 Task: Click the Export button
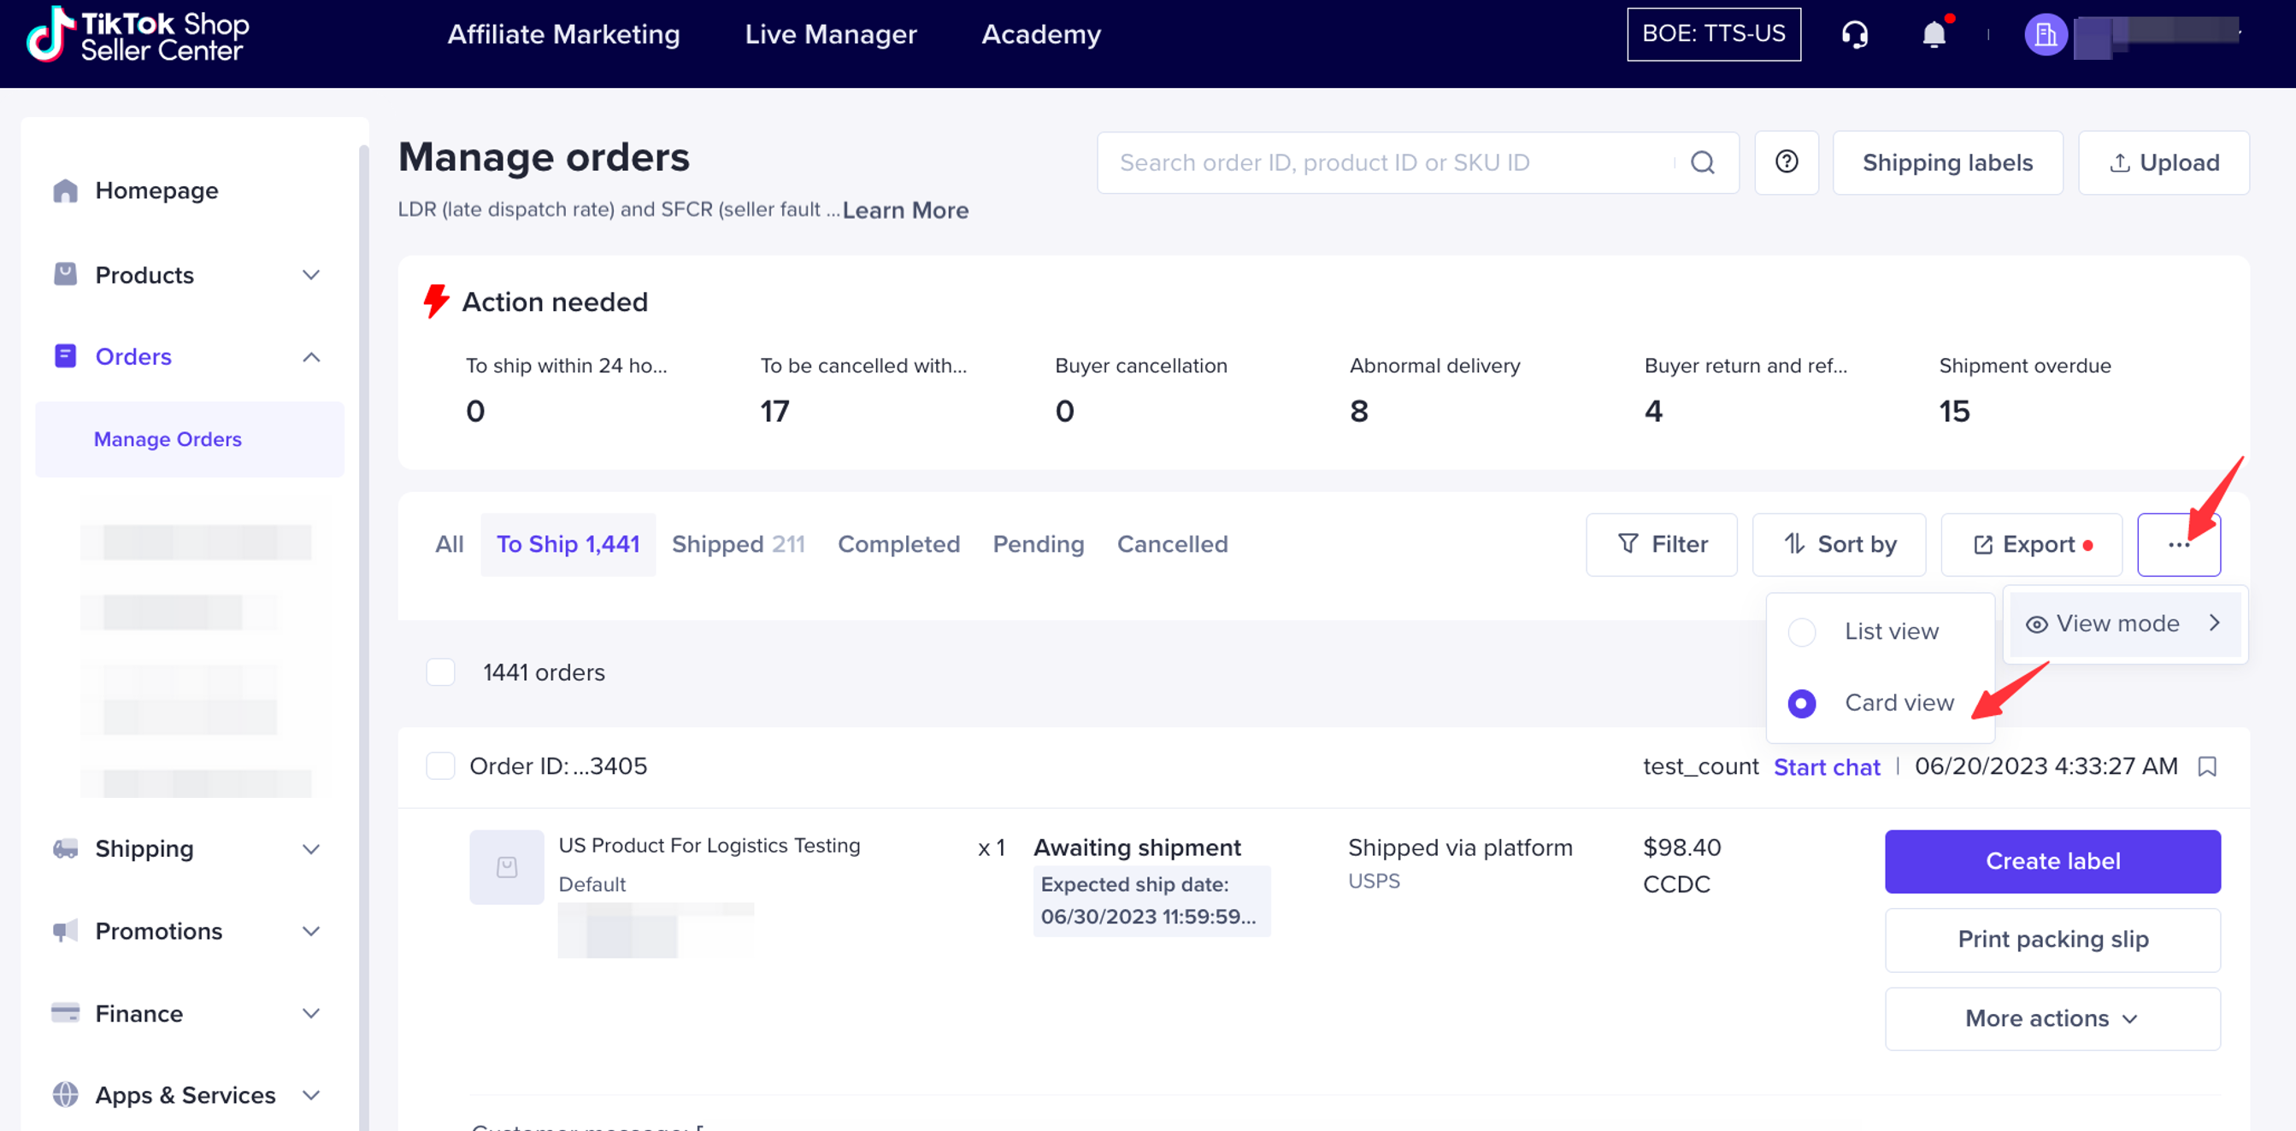tap(2031, 544)
